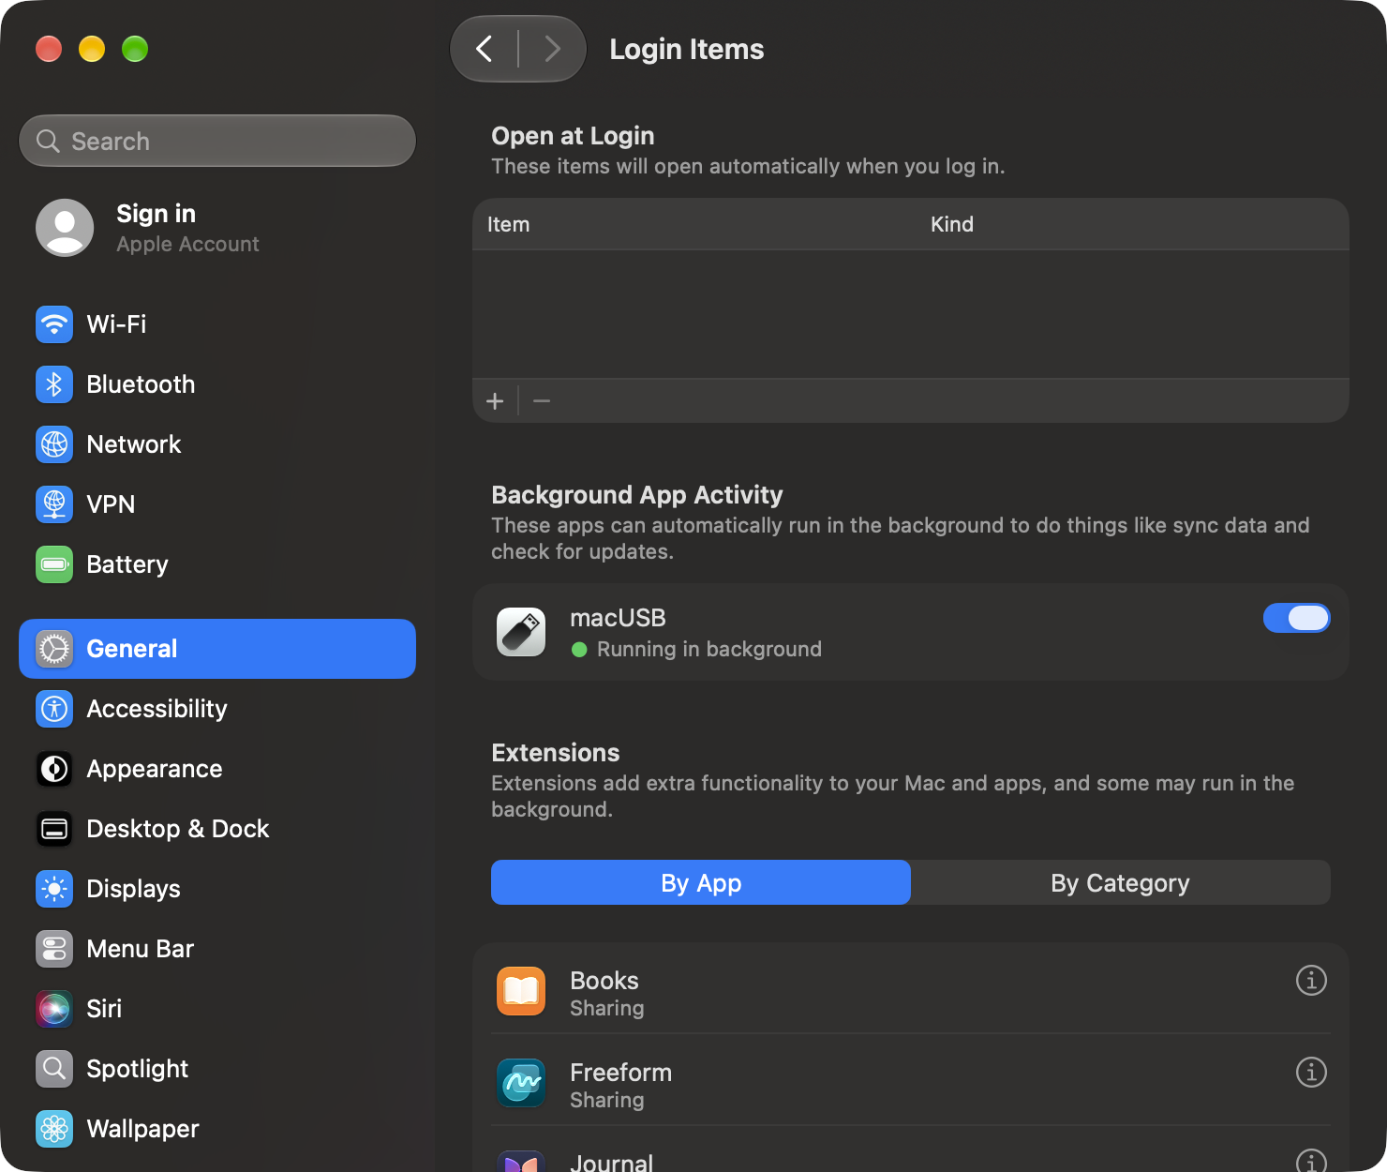Show info for Journal extensions
Viewport: 1387px width, 1172px height.
(x=1311, y=1163)
